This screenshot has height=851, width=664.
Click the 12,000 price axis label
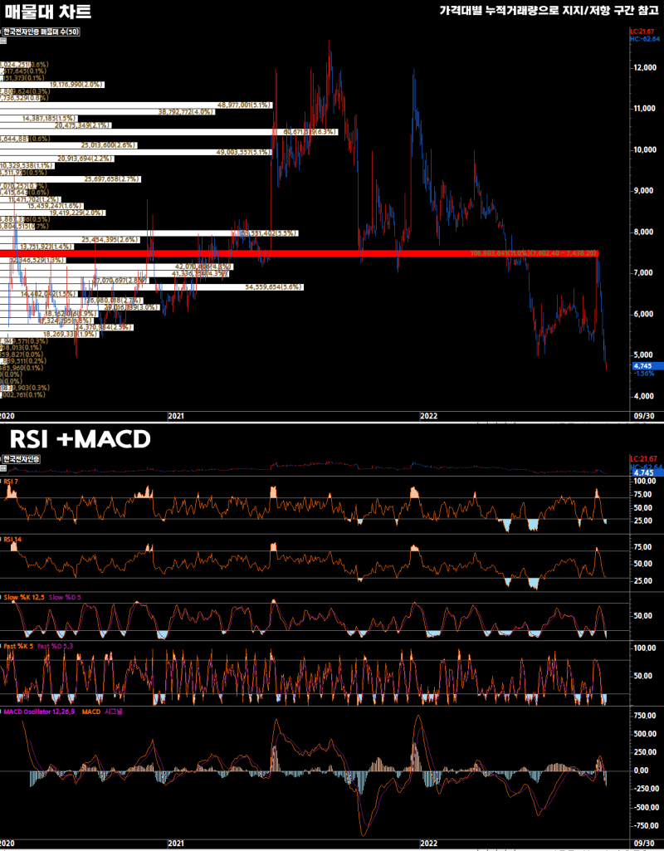tap(644, 68)
